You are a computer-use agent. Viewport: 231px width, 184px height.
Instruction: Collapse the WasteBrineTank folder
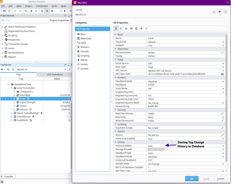pos(8,84)
